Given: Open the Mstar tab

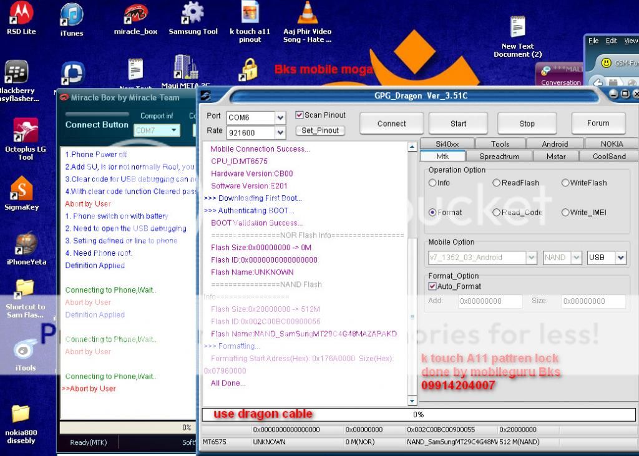Looking at the screenshot, I should tap(556, 156).
